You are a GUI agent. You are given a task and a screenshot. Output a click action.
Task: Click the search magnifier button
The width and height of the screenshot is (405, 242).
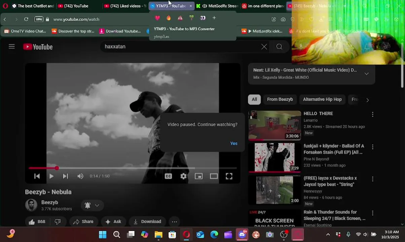pyautogui.click(x=279, y=47)
